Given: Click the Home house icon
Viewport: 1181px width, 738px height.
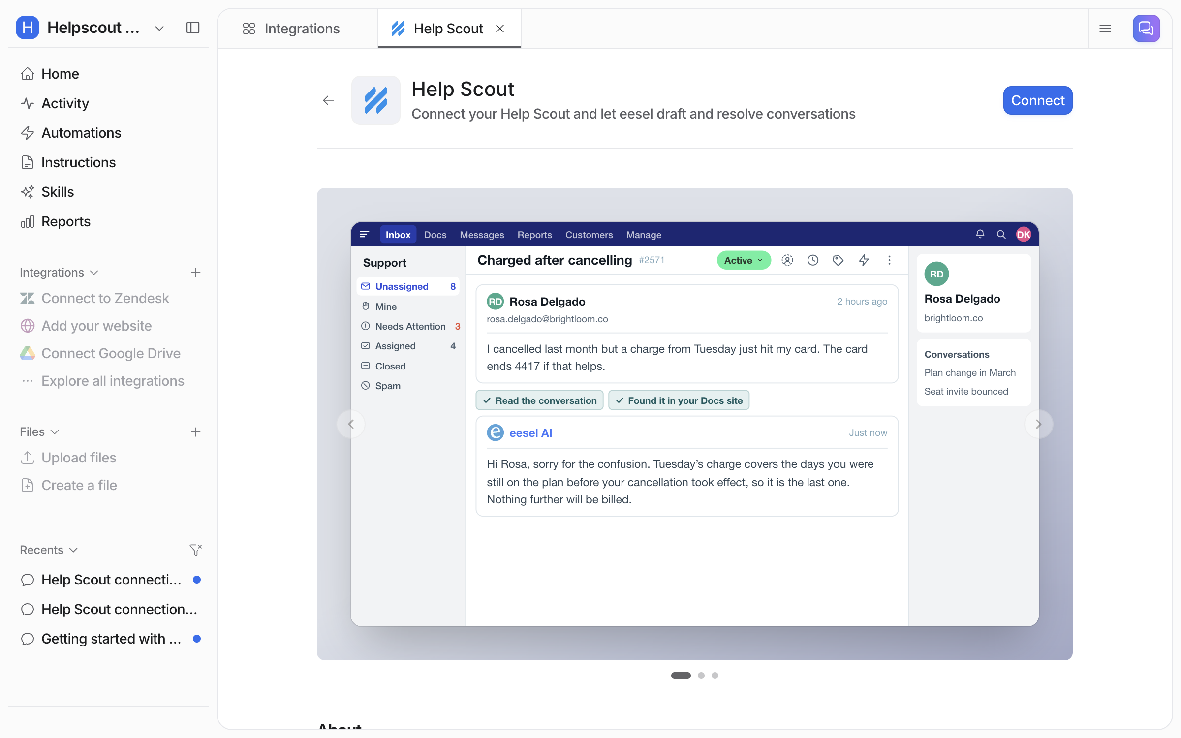Looking at the screenshot, I should click(28, 74).
